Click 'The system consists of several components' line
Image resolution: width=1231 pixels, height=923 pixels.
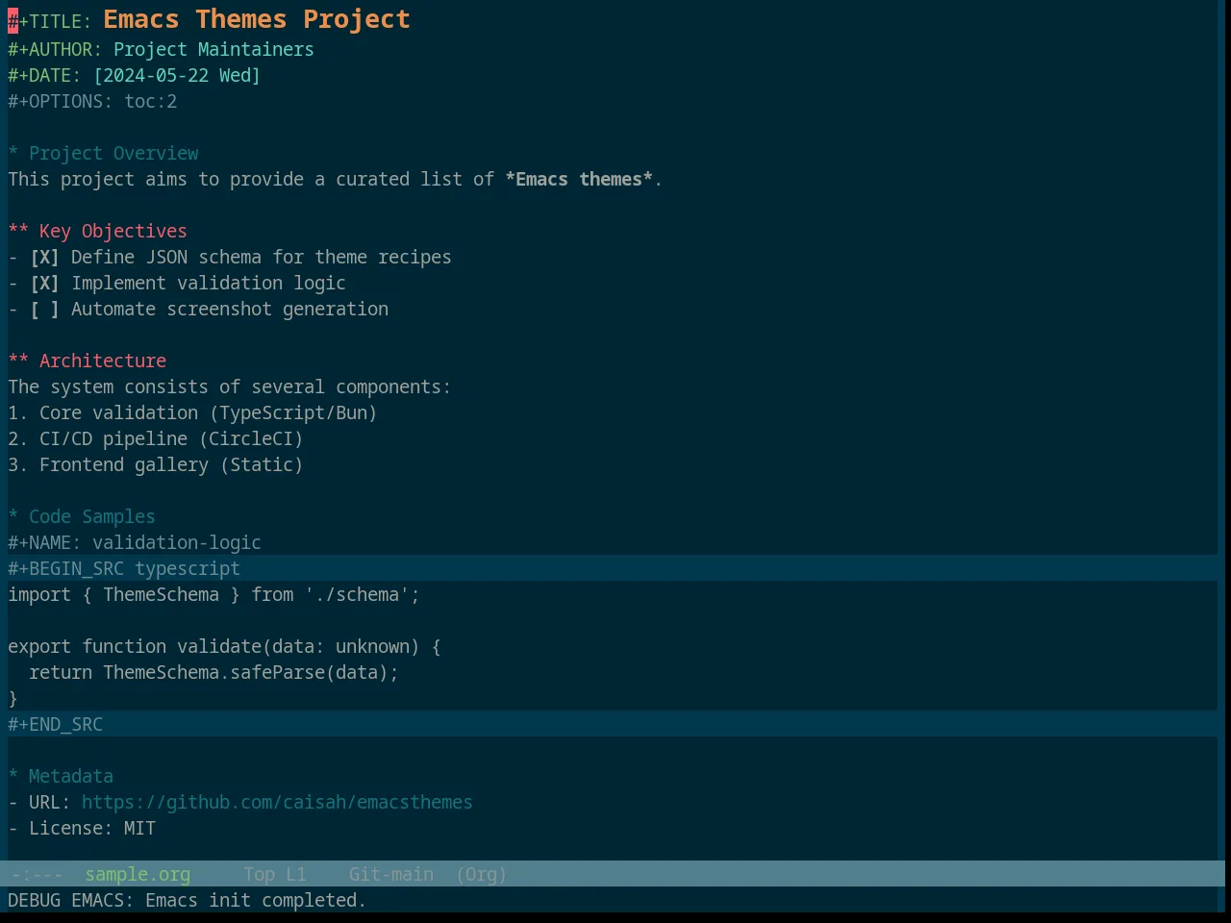pos(230,387)
